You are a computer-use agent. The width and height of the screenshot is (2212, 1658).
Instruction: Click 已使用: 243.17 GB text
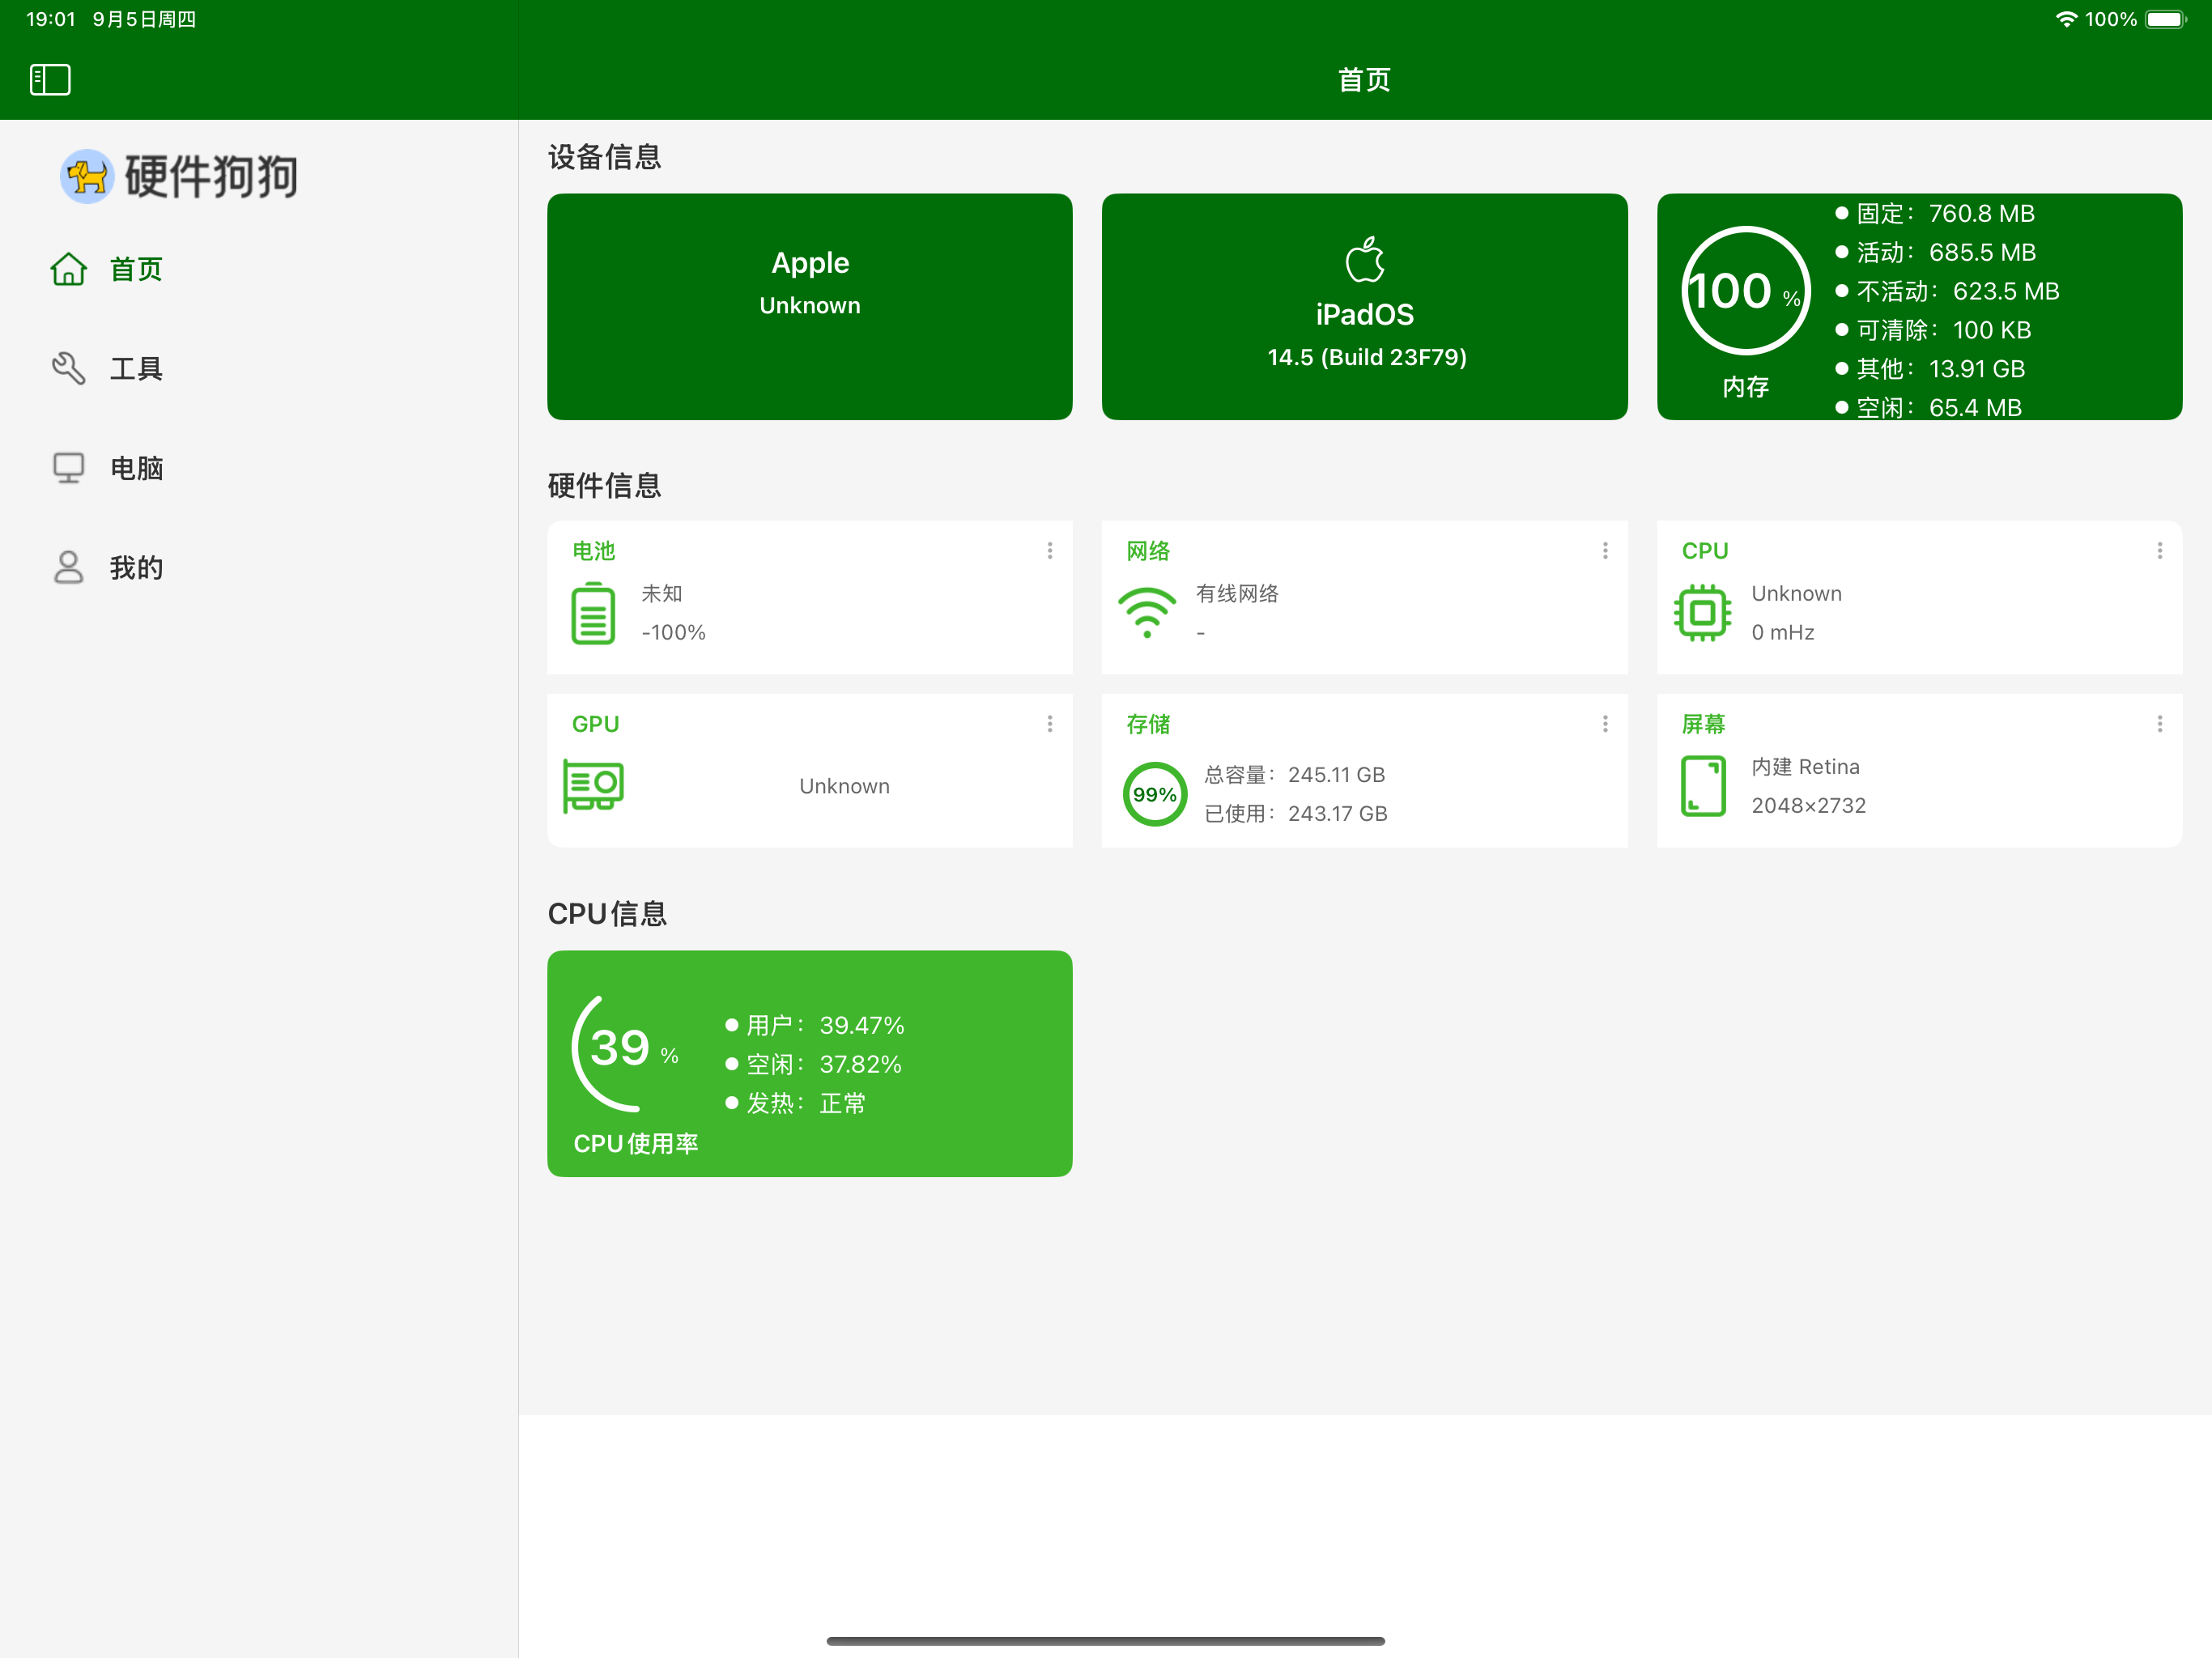(x=1295, y=814)
